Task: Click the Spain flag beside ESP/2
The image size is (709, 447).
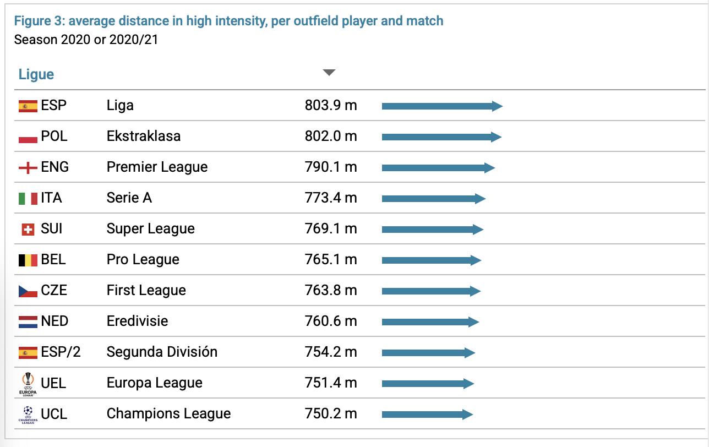Action: coord(28,352)
